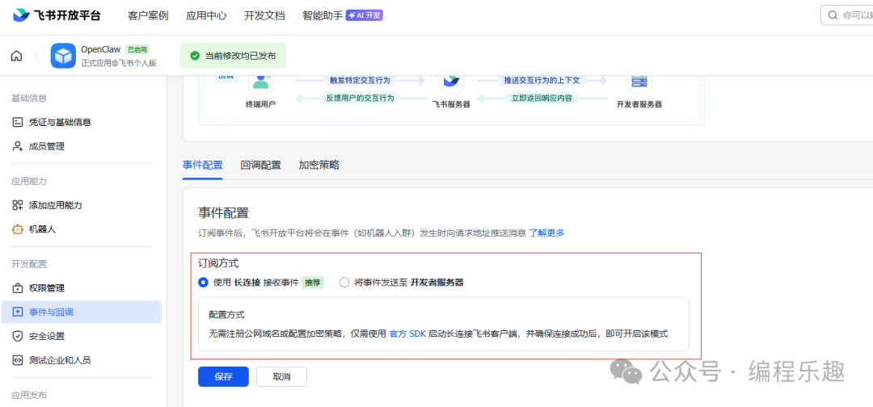This screenshot has width=873, height=407.
Task: Click the 应用发布 section heading
Action: 29,396
